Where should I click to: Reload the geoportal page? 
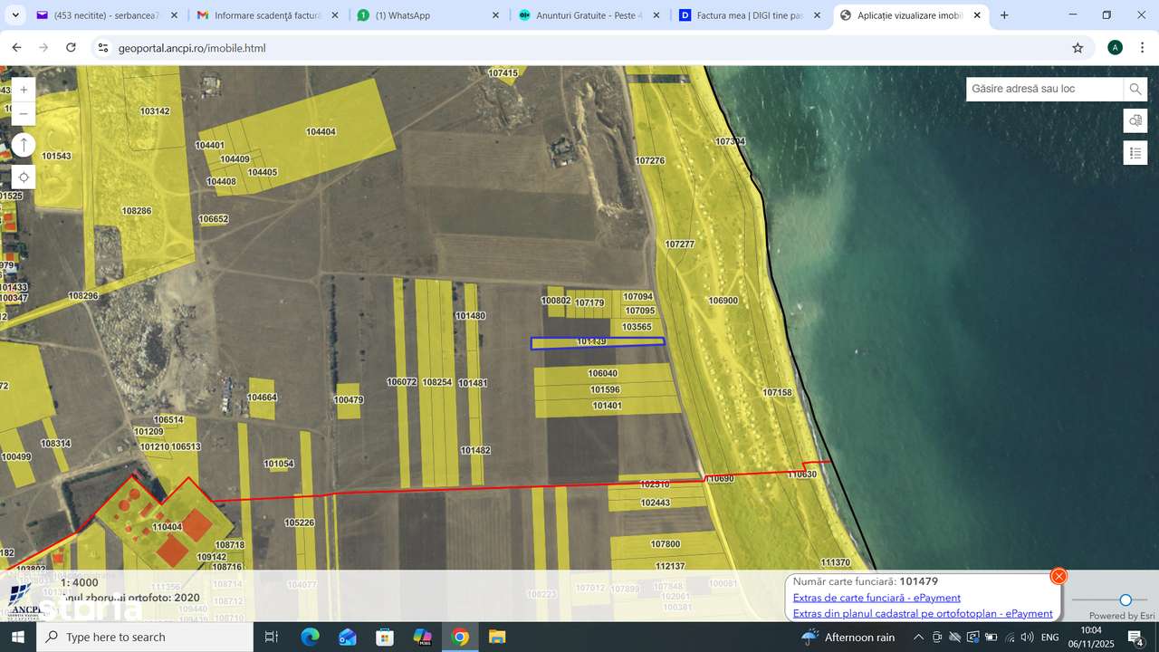click(x=72, y=48)
